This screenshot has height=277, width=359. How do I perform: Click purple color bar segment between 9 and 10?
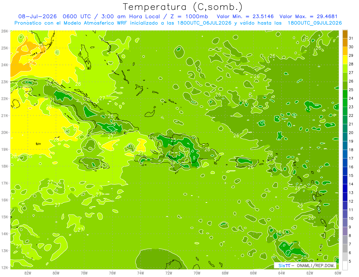tap(345, 223)
